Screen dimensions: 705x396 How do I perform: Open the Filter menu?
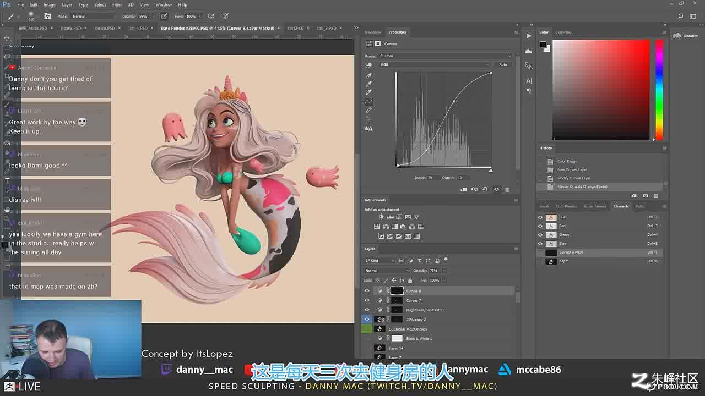[117, 4]
